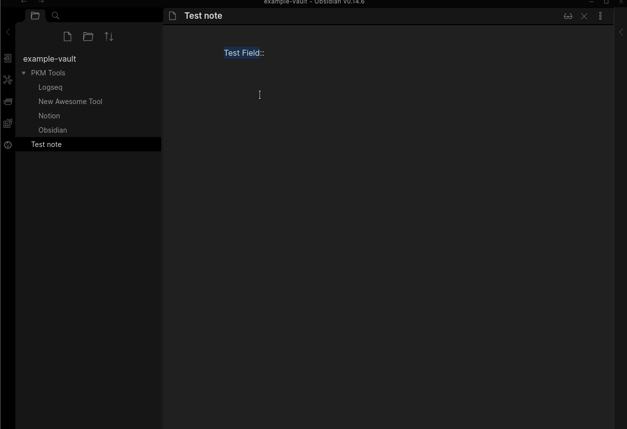This screenshot has width=627, height=429.
Task: Open the face ribbon icon
Action: tap(8, 145)
